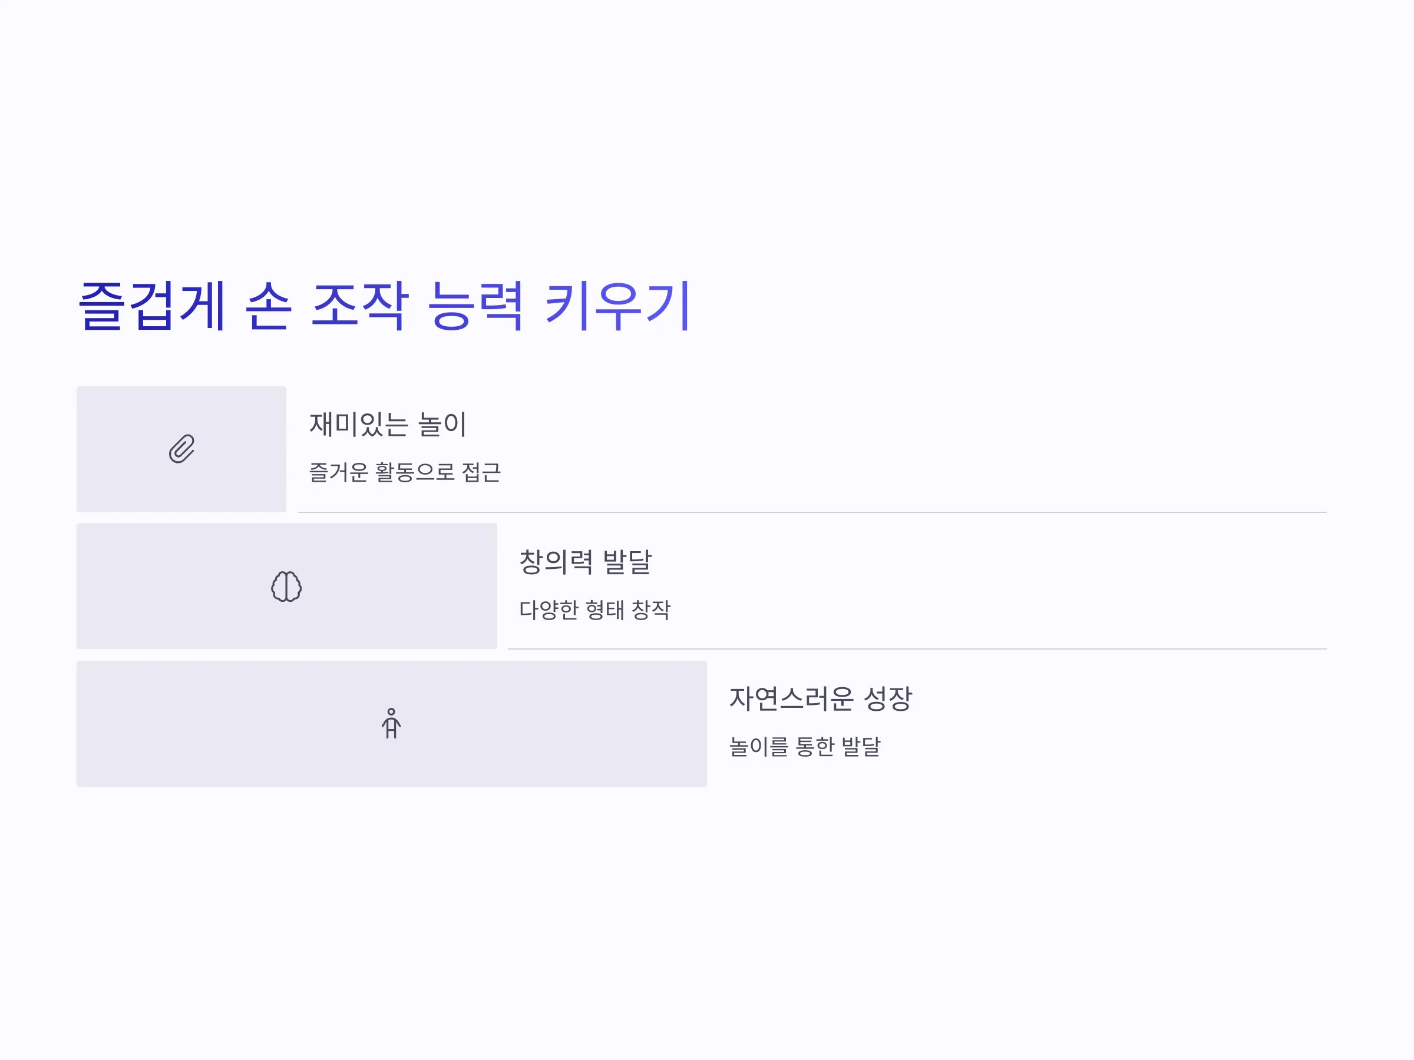This screenshot has width=1414, height=1060.
Task: Click the word 조작 in the title
Action: 360,306
